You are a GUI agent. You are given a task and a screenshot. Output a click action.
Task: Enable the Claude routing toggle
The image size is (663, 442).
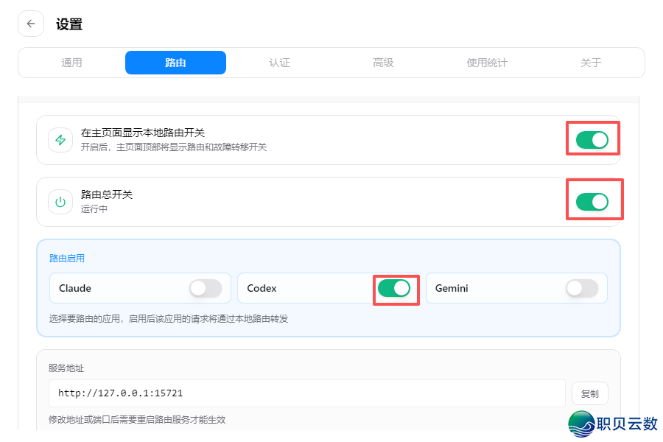click(x=206, y=289)
